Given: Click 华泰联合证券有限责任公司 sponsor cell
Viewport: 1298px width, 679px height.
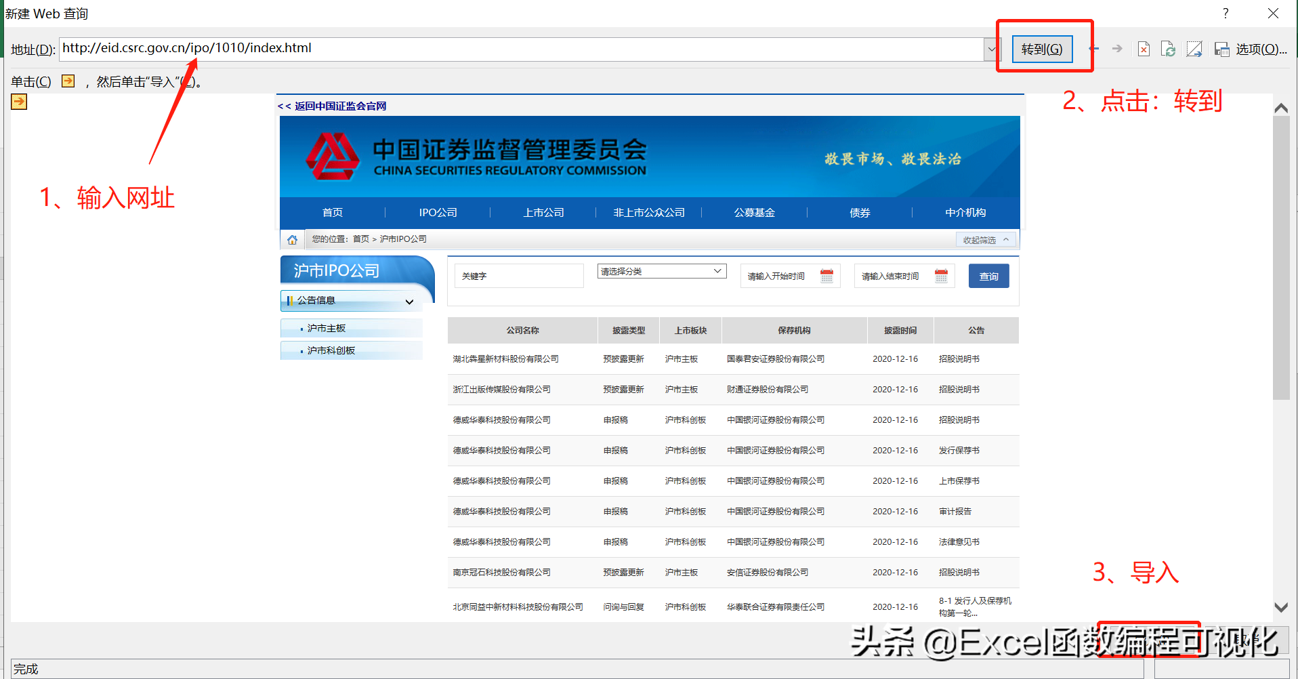Looking at the screenshot, I should click(776, 607).
